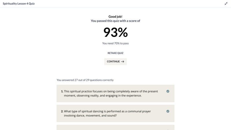Click the number label '1.' on the first question
This screenshot has width=231, height=130.
(x=62, y=91)
